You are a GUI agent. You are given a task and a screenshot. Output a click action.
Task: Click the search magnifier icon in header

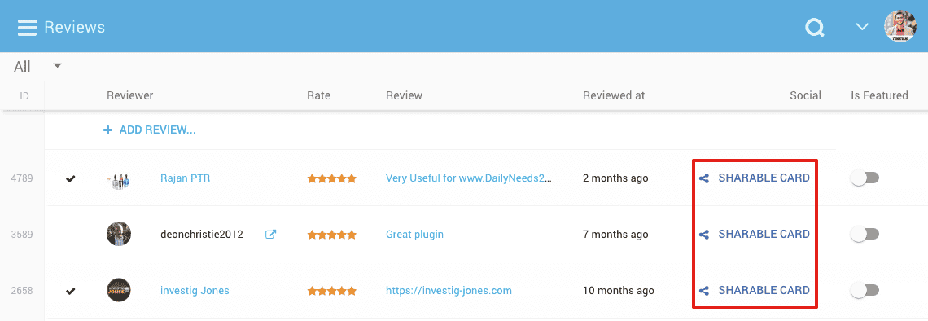coord(815,27)
